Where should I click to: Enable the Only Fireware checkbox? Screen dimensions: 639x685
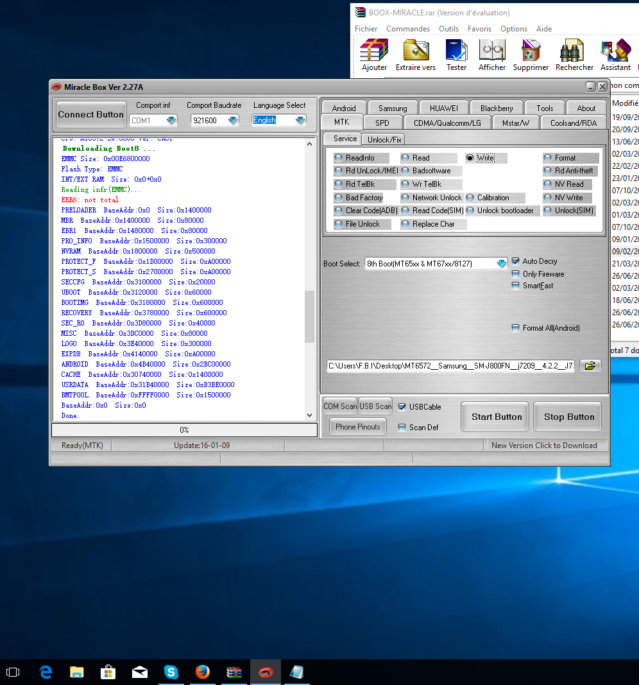tap(515, 274)
